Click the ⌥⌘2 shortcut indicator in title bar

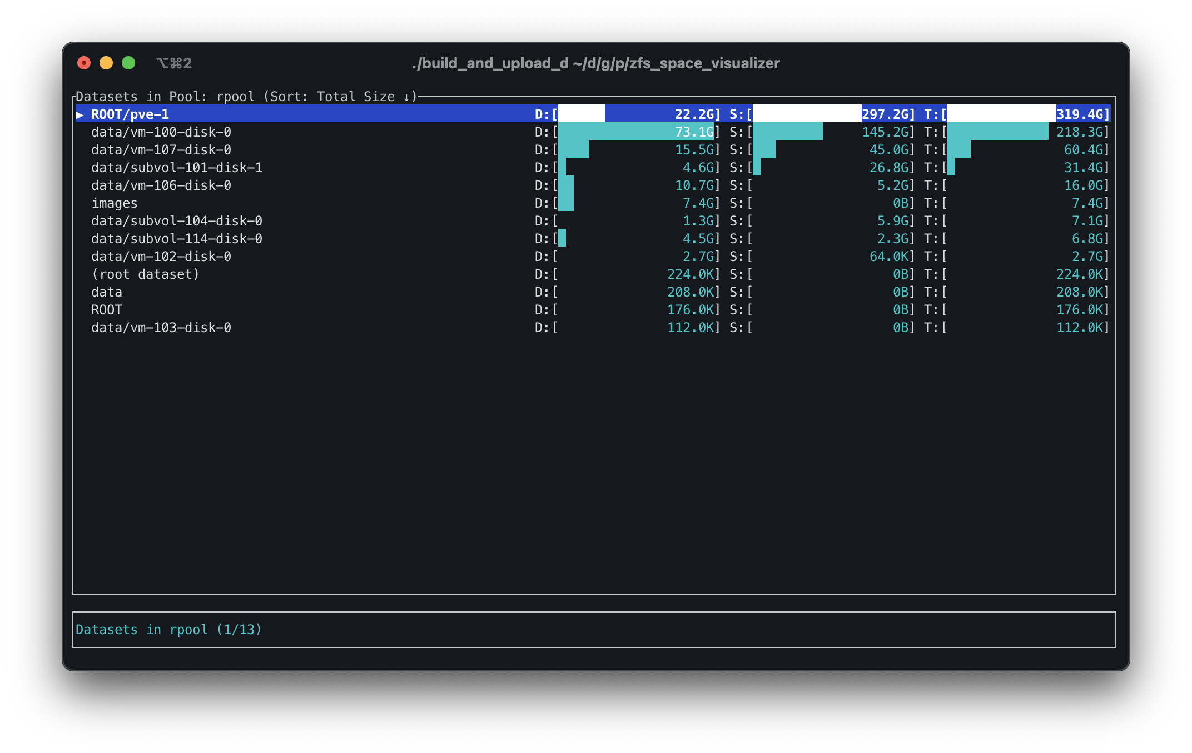pyautogui.click(x=174, y=63)
